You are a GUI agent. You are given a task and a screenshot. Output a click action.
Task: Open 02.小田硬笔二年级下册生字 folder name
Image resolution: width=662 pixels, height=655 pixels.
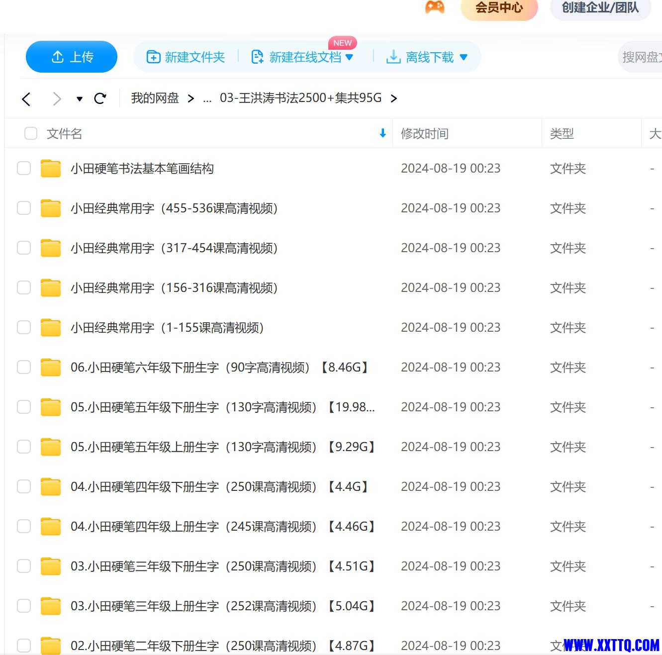click(224, 646)
